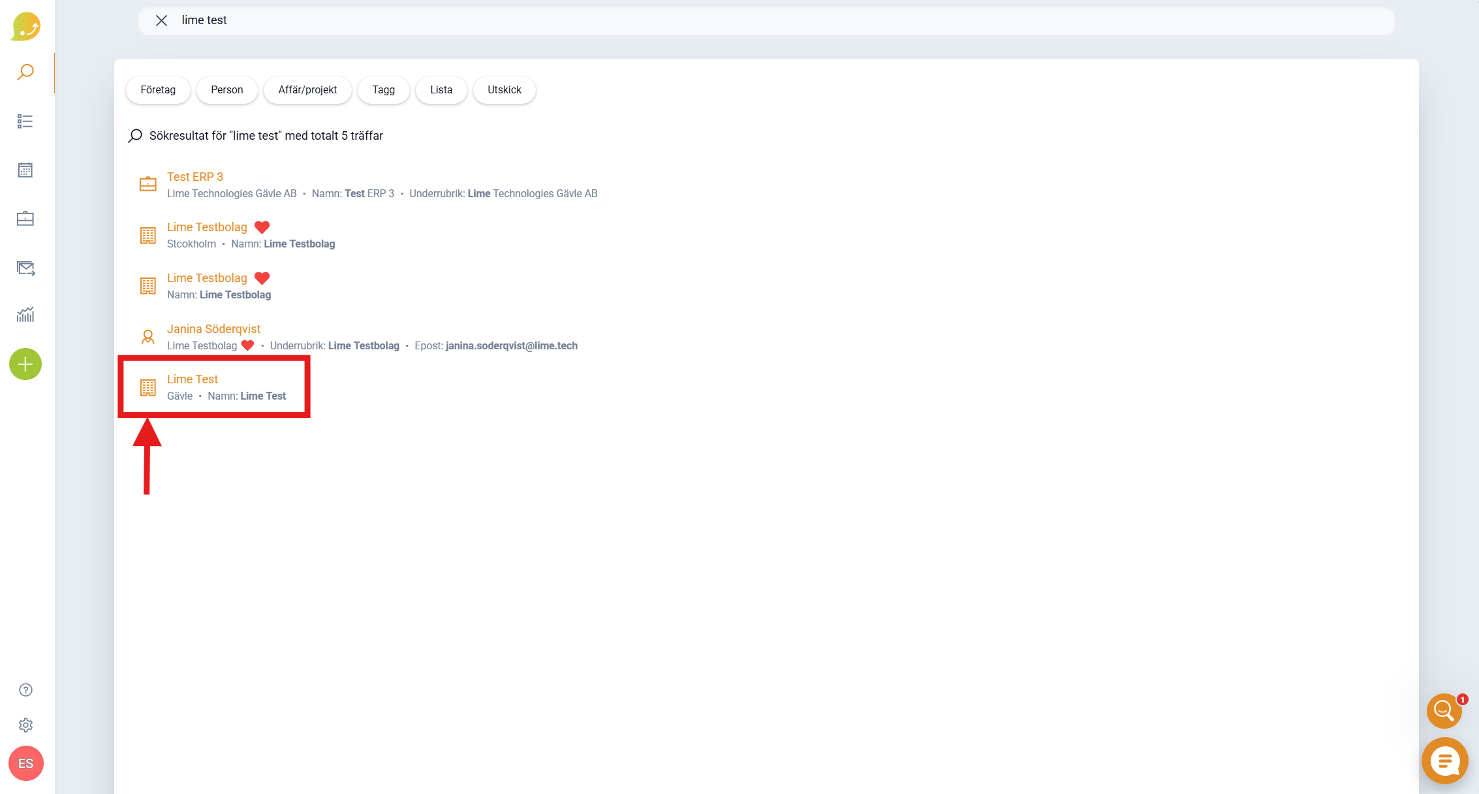Filter results by Affär/projekt
1479x794 pixels.
[x=307, y=90]
